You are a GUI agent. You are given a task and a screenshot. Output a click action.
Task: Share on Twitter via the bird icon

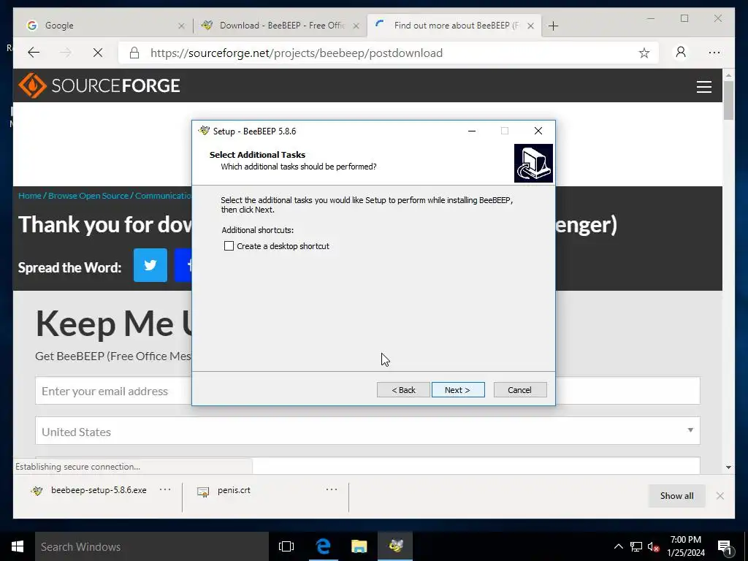(x=150, y=265)
